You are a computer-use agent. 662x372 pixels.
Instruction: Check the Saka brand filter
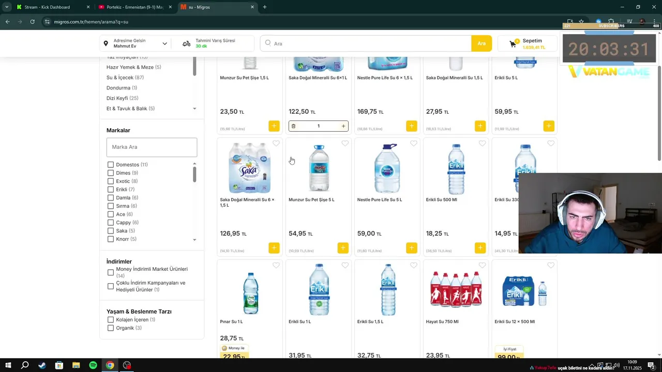[111, 231]
